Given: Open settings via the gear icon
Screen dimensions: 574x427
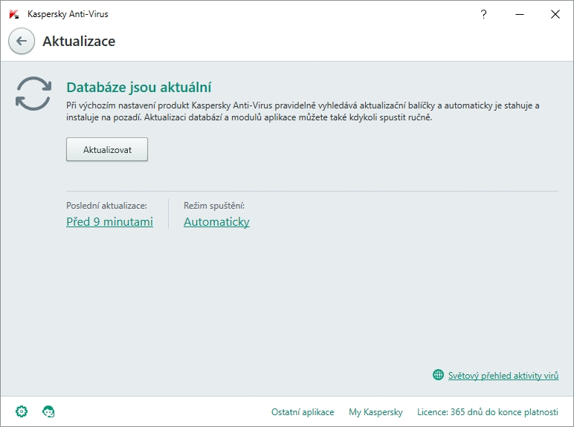Looking at the screenshot, I should (22, 411).
